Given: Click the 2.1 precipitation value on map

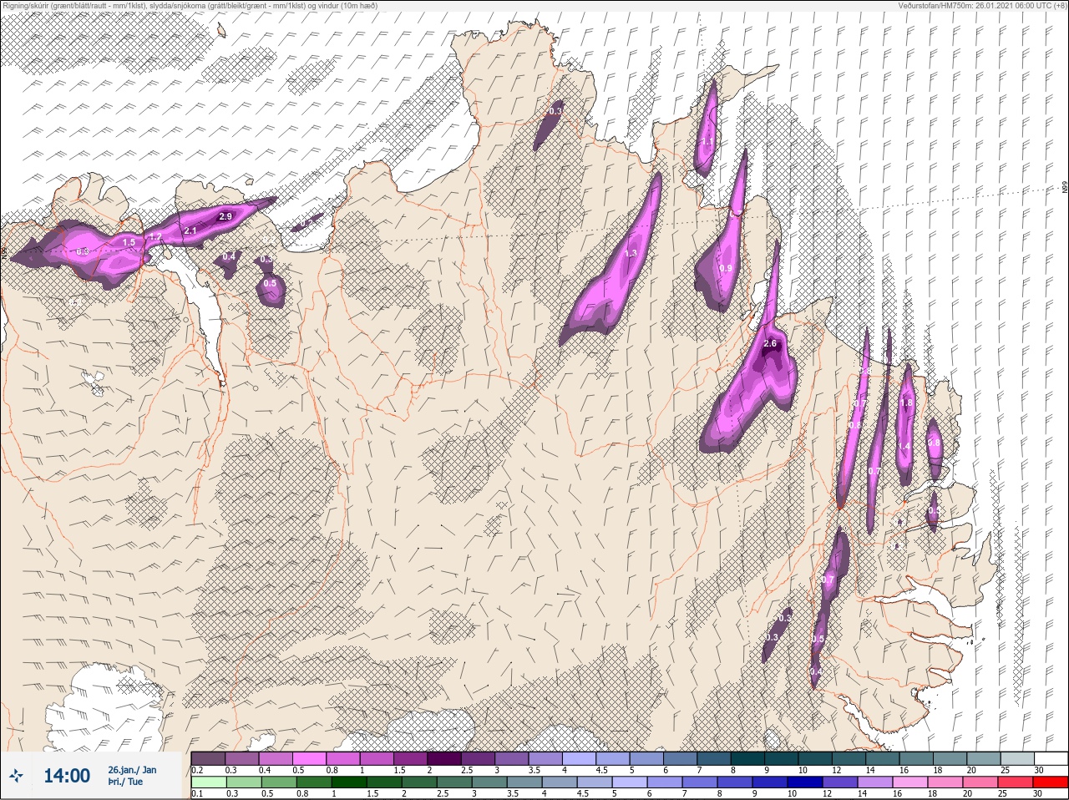Looking at the screenshot, I should (190, 230).
